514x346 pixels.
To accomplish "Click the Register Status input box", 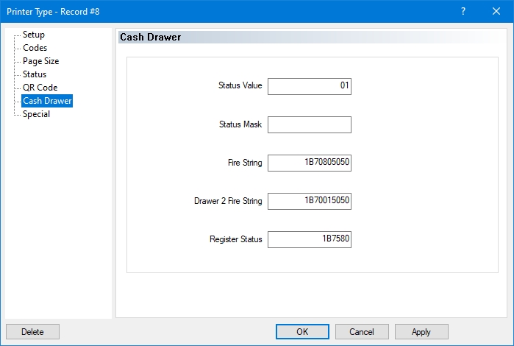I will (309, 239).
